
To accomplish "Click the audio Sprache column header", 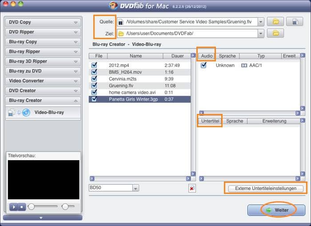I will point(227,56).
